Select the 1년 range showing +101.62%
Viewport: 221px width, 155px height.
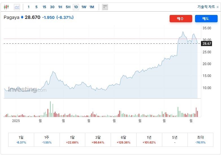tap(149, 140)
